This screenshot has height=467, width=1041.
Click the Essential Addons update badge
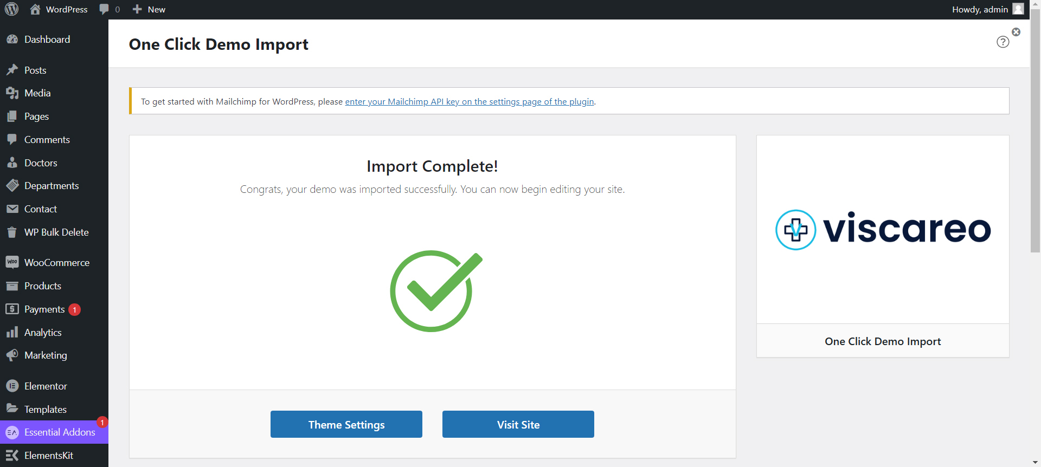pos(102,422)
